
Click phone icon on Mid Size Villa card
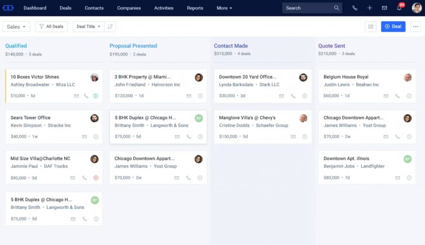coord(84,178)
